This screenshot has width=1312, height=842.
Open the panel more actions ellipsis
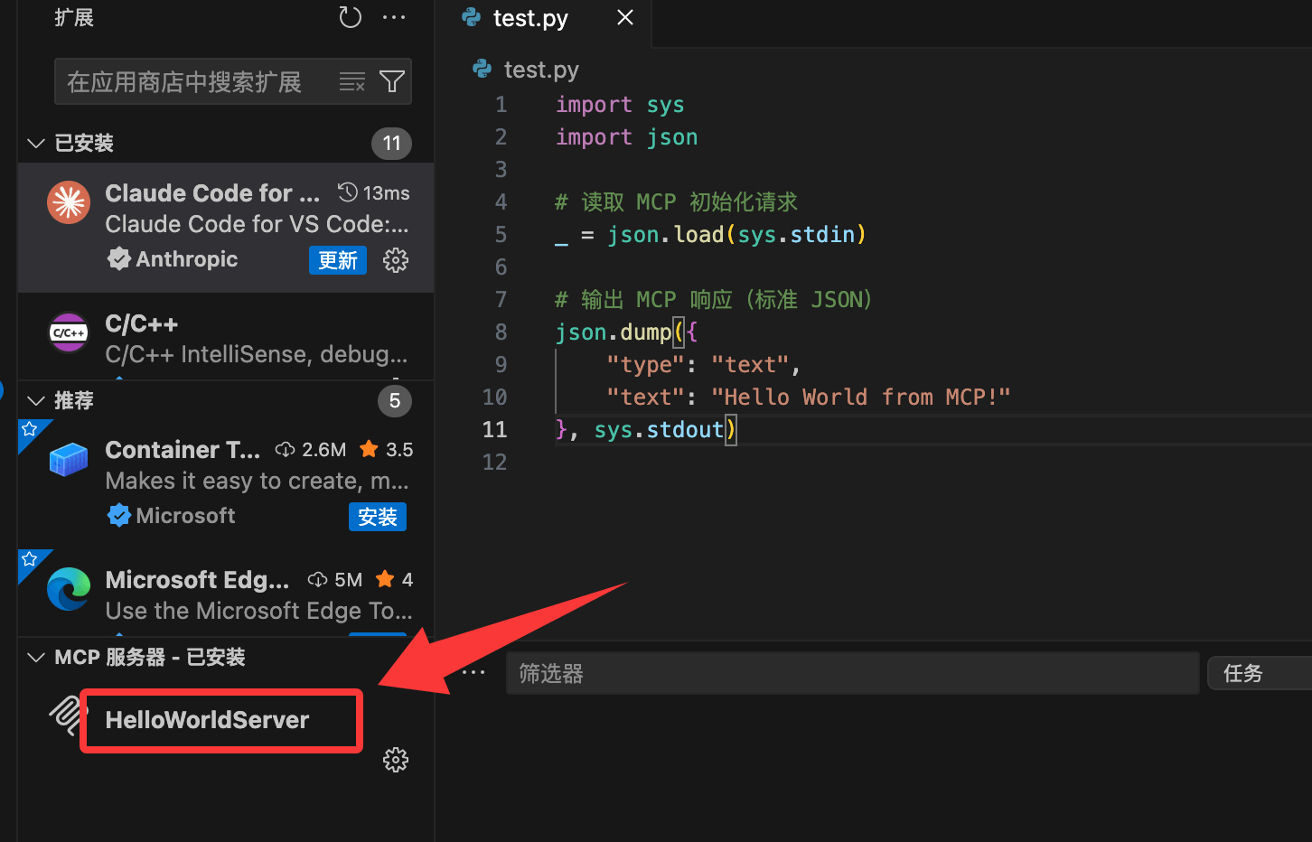click(x=473, y=673)
